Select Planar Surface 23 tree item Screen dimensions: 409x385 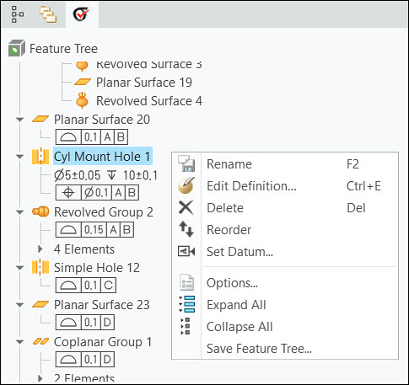102,305
